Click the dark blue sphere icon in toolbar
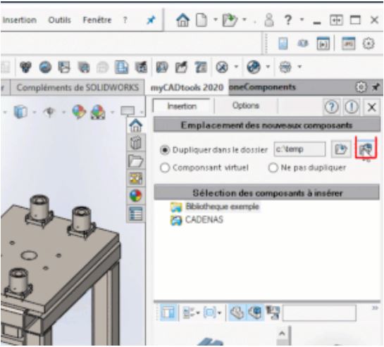Viewport: 384px width, 347px height. tap(254, 67)
